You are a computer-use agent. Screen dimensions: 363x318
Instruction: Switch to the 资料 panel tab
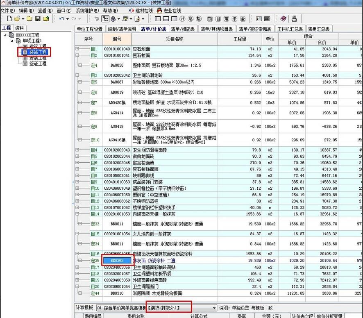click(19, 28)
